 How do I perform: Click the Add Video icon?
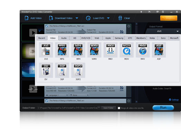pyautogui.click(x=27, y=18)
